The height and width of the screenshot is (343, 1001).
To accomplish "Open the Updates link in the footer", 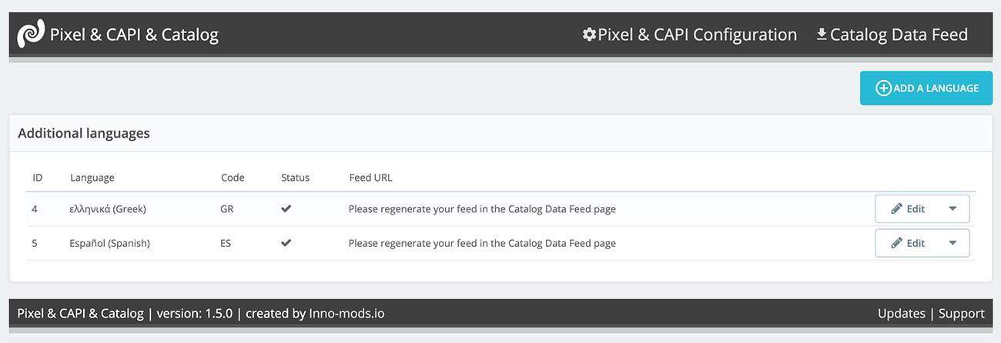I will [x=901, y=314].
